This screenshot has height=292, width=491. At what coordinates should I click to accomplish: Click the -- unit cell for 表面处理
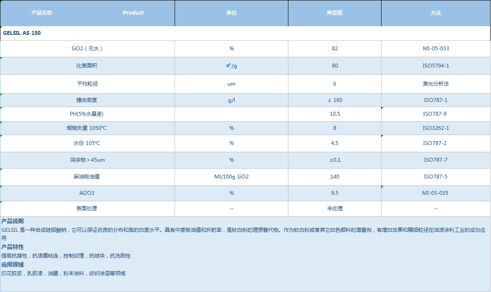click(x=231, y=209)
